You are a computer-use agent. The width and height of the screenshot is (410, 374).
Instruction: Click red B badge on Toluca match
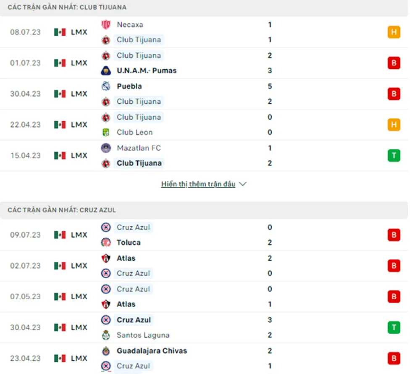[394, 235]
